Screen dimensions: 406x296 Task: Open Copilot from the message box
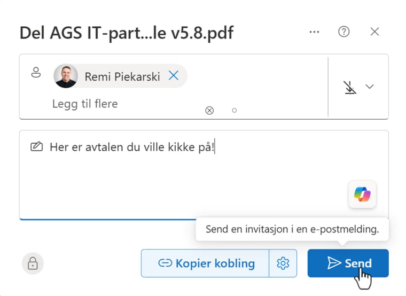[x=362, y=194]
